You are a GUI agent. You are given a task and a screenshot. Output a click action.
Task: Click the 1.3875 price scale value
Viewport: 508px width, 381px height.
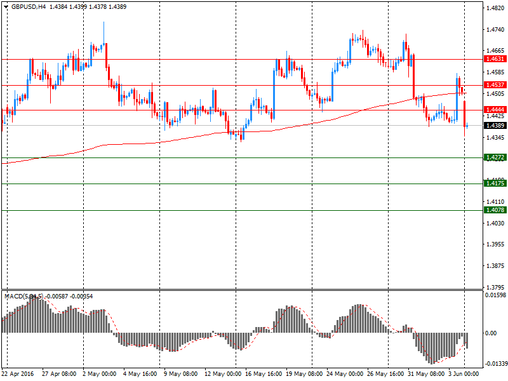(496, 266)
